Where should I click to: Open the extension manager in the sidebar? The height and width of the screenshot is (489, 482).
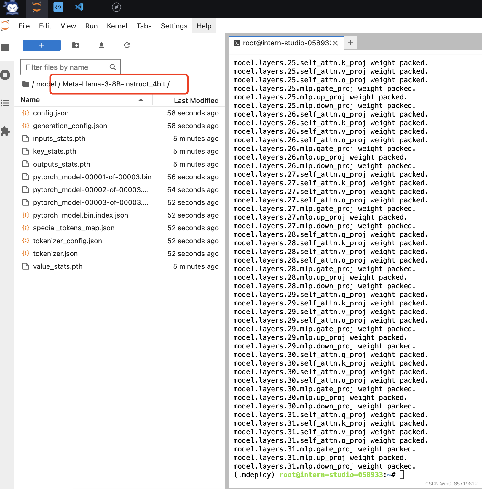click(5, 131)
